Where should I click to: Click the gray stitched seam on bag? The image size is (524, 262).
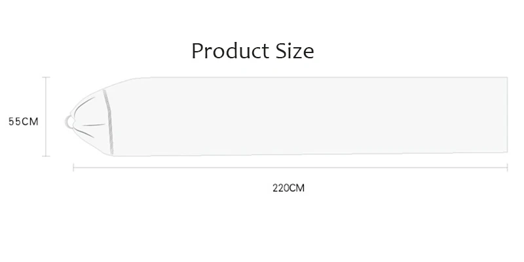[108, 122]
